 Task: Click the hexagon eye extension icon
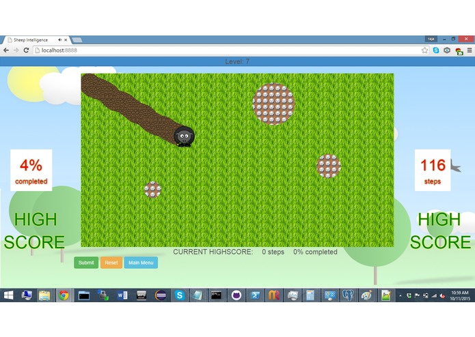pyautogui.click(x=447, y=50)
